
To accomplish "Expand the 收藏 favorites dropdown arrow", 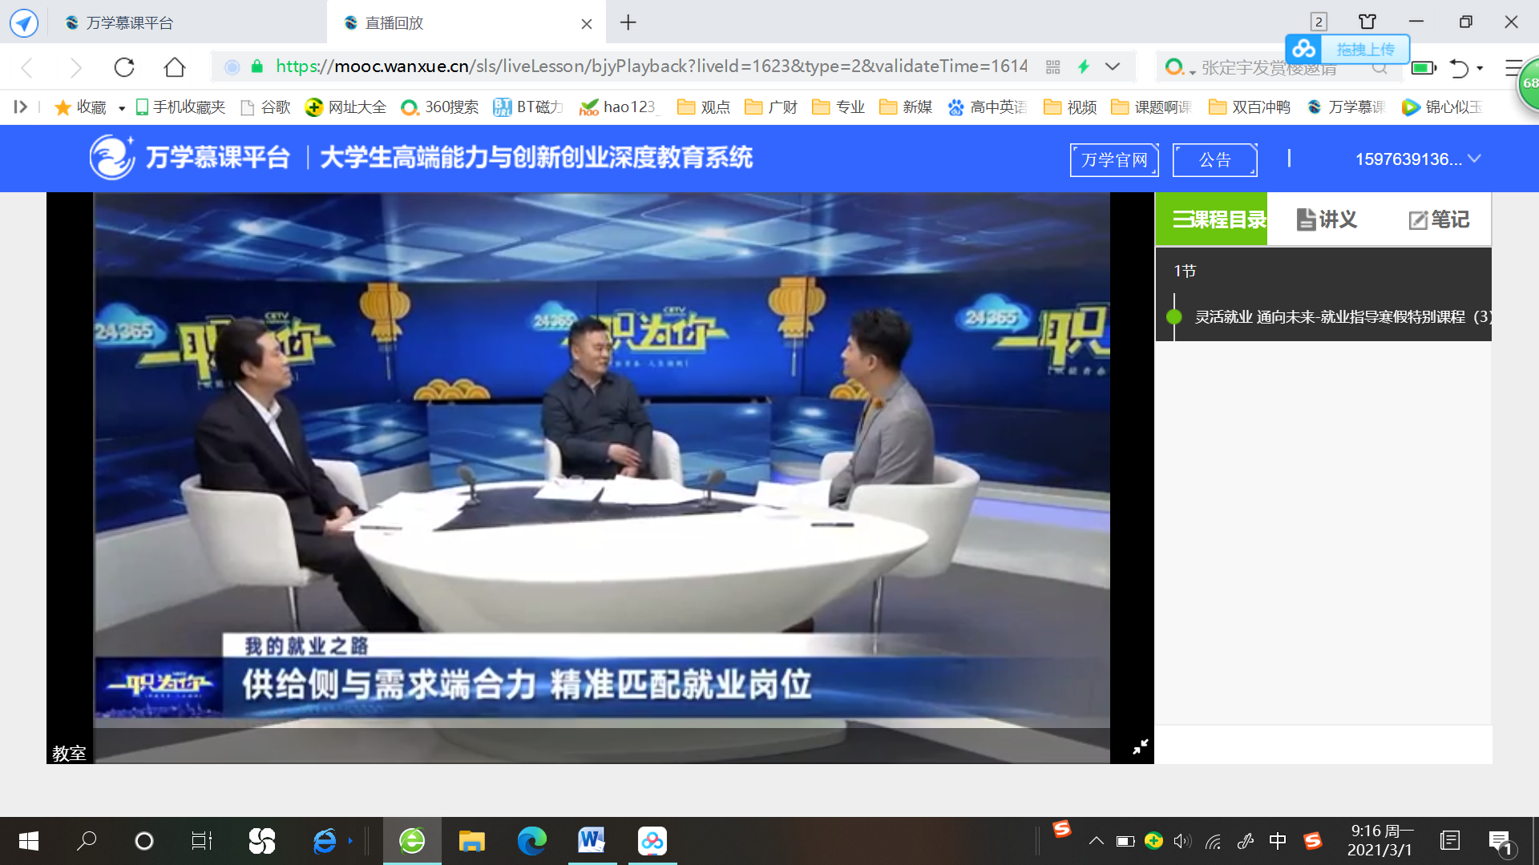I will coord(122,108).
